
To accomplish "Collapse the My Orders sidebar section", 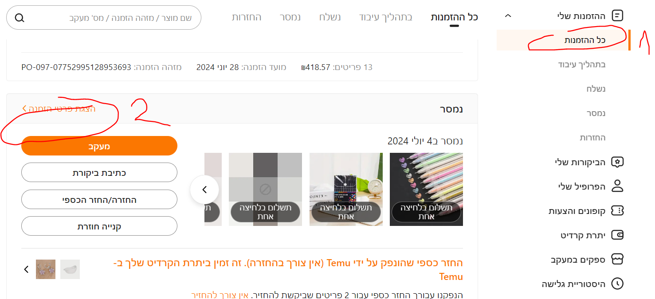I will coord(508,16).
